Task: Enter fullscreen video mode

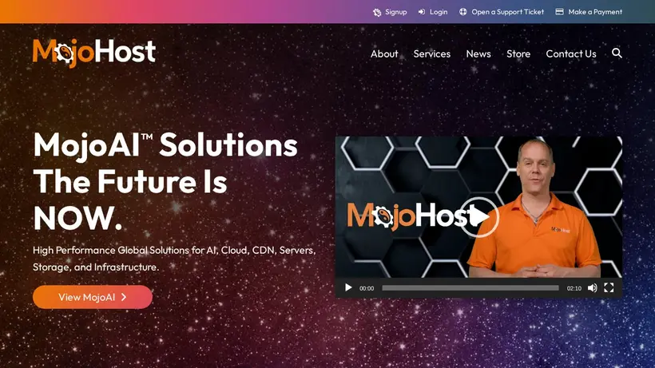Action: click(609, 288)
